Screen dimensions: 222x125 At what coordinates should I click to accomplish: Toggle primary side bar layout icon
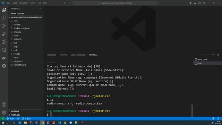pos(191,3)
